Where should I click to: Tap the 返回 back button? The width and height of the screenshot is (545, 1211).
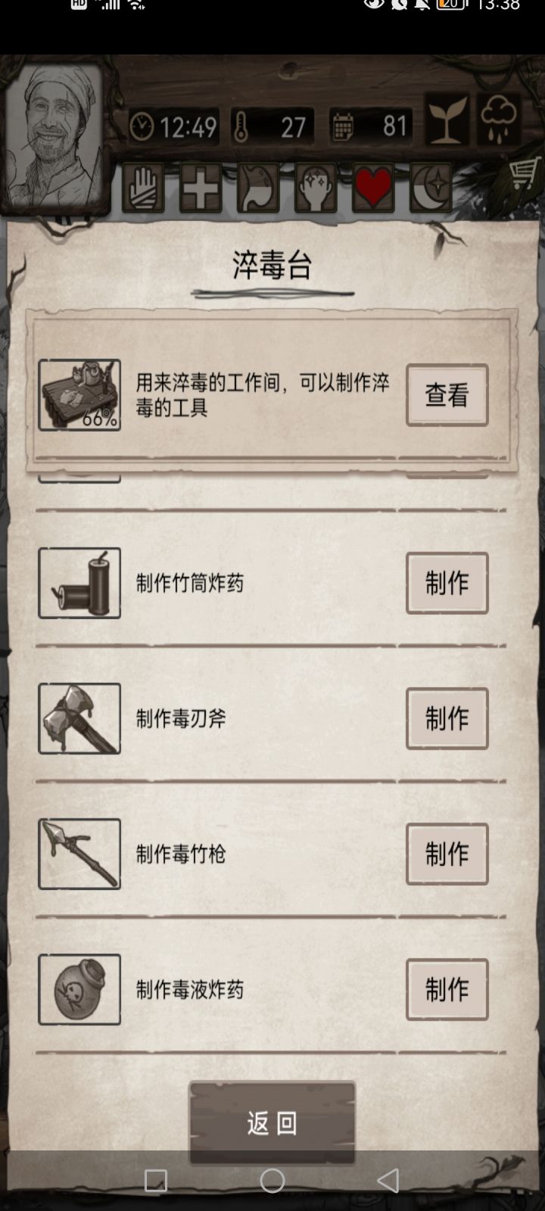pos(272,1123)
